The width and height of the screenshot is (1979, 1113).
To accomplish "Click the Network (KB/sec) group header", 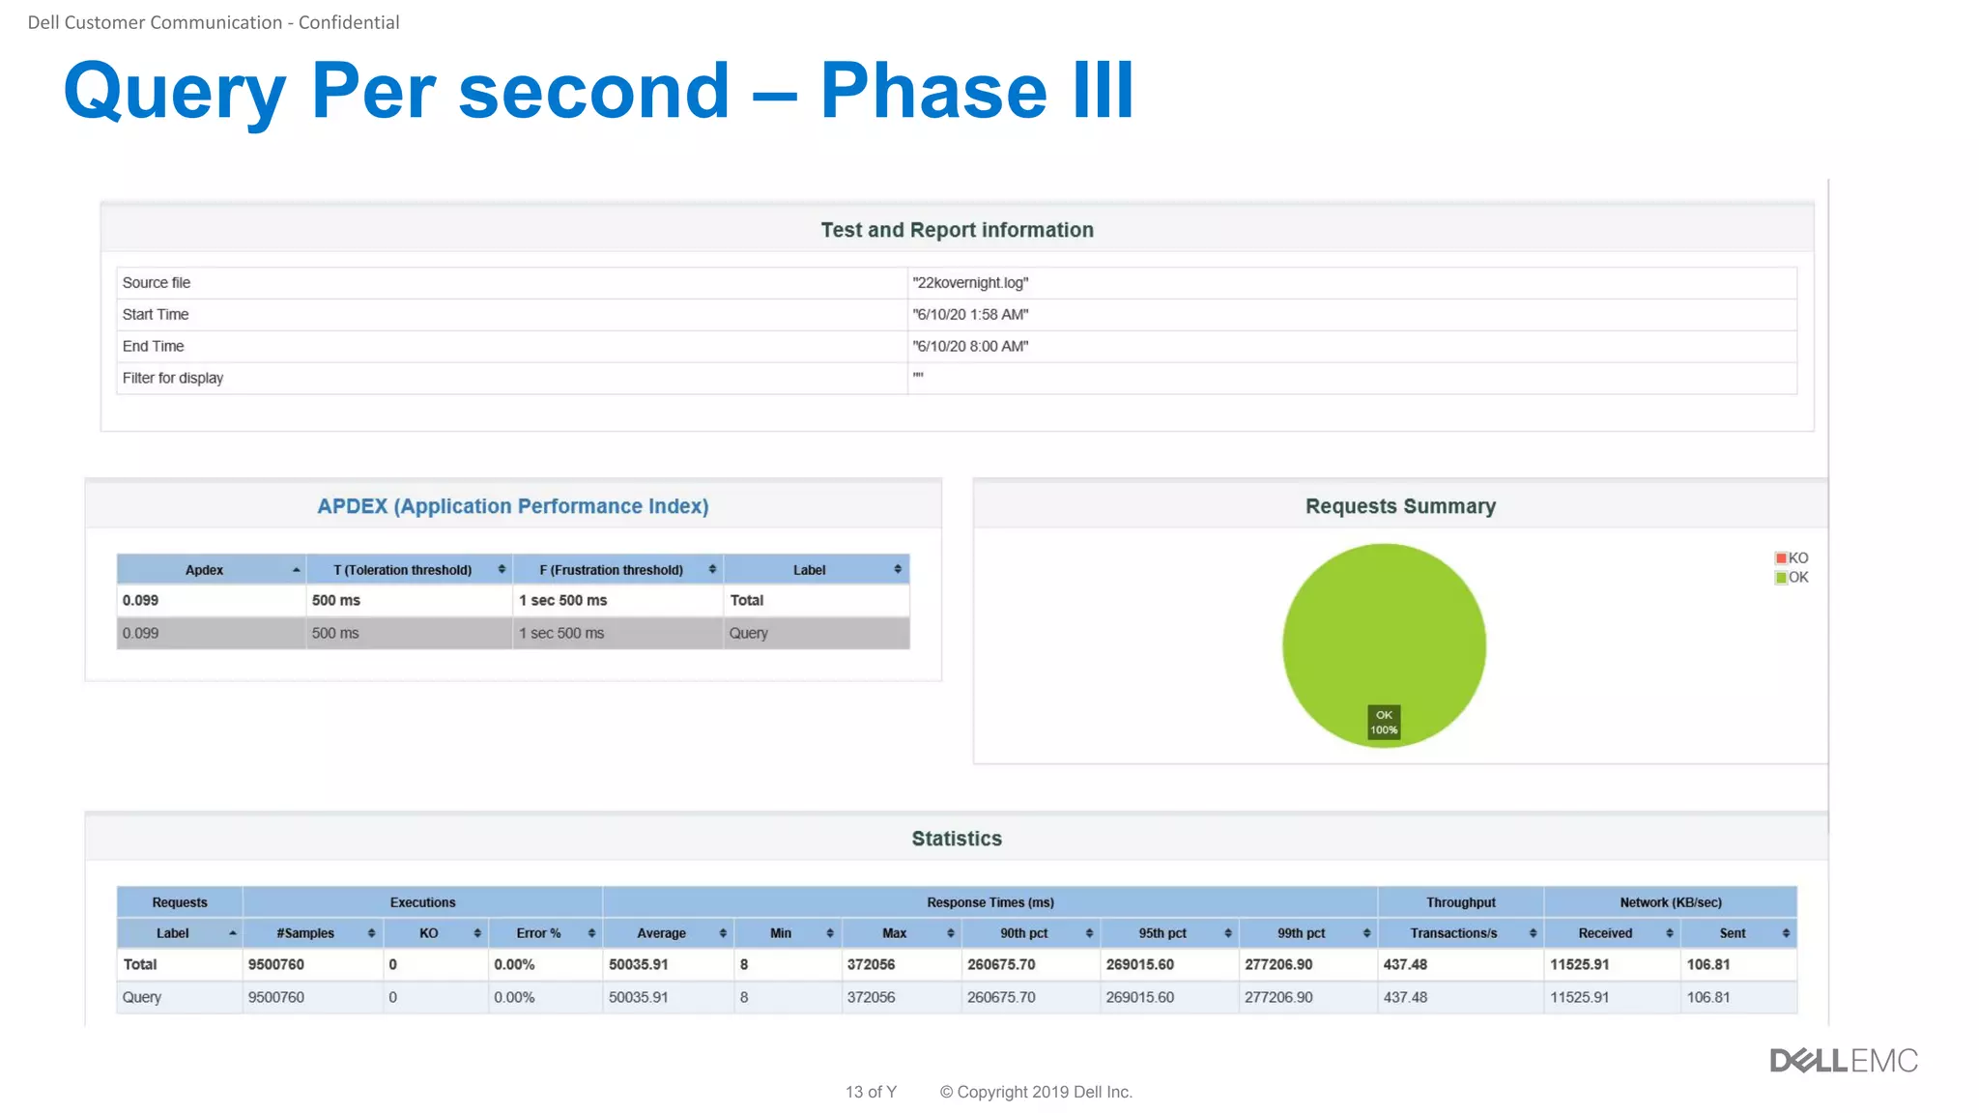I will pyautogui.click(x=1671, y=902).
